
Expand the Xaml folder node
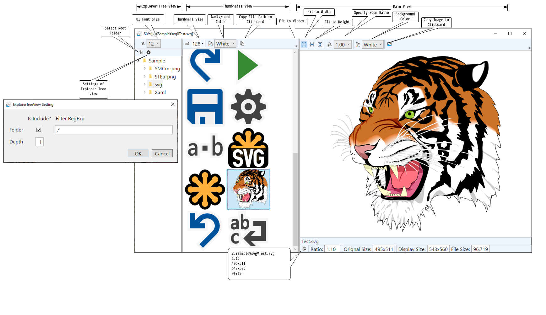coord(144,92)
